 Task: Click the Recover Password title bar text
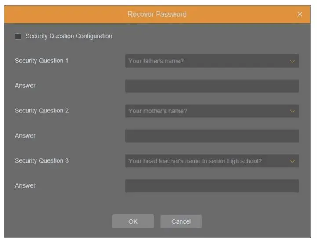(157, 15)
